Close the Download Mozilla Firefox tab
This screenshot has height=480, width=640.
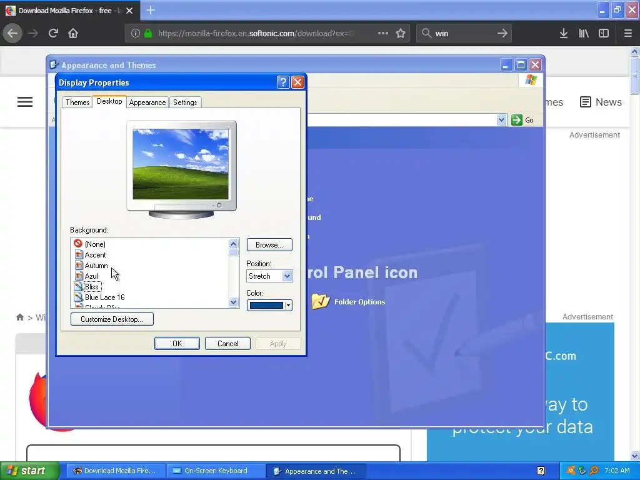[129, 11]
